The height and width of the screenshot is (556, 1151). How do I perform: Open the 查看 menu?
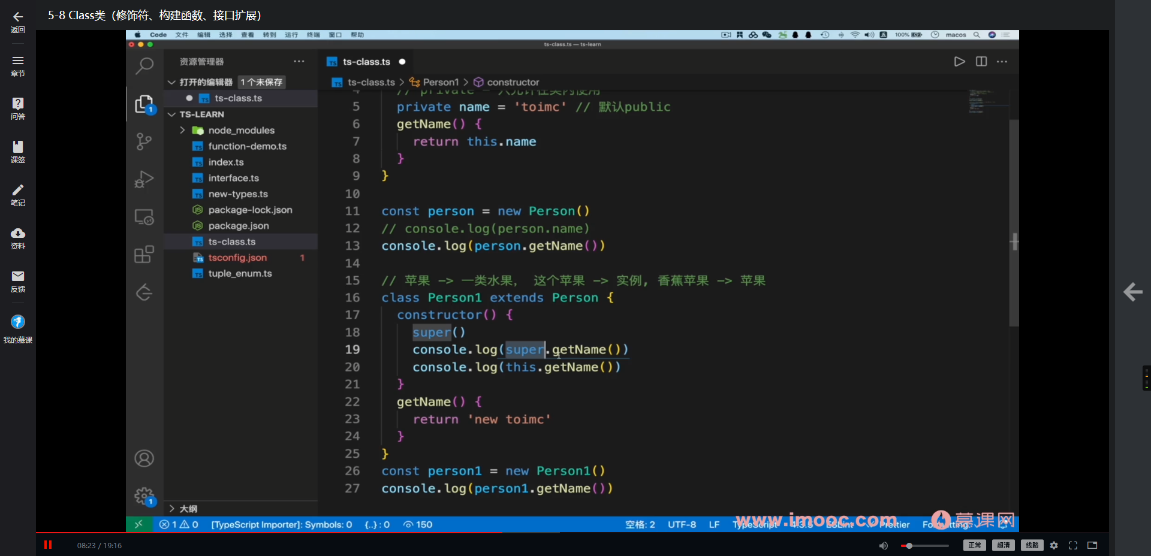pyautogui.click(x=248, y=35)
